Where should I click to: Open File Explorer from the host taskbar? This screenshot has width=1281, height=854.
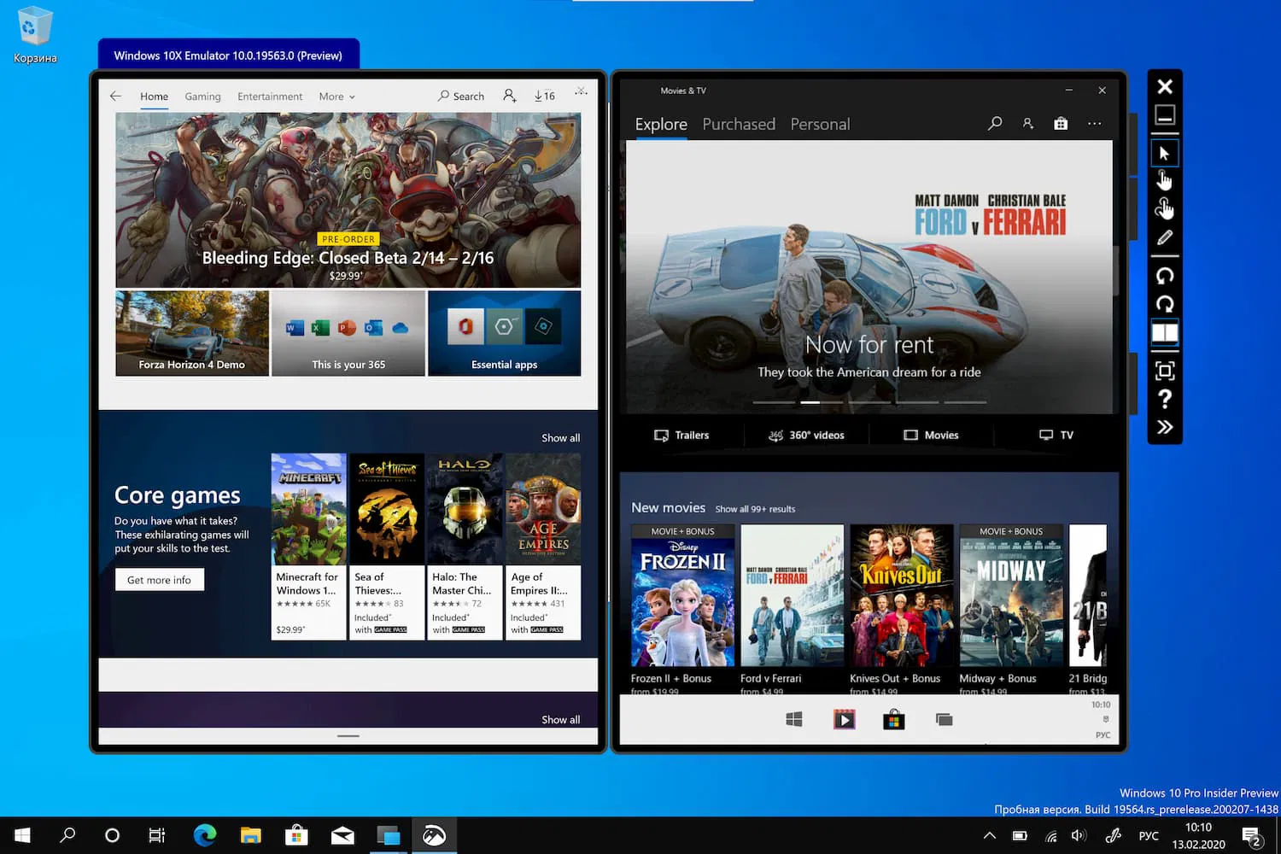tap(250, 835)
